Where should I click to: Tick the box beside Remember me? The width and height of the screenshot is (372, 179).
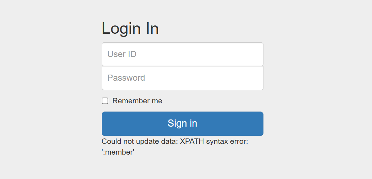(x=105, y=101)
